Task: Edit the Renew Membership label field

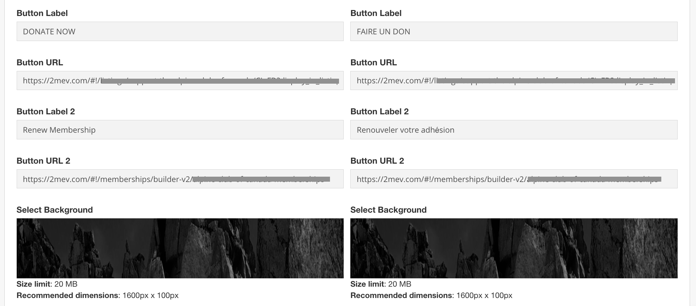Action: [180, 130]
